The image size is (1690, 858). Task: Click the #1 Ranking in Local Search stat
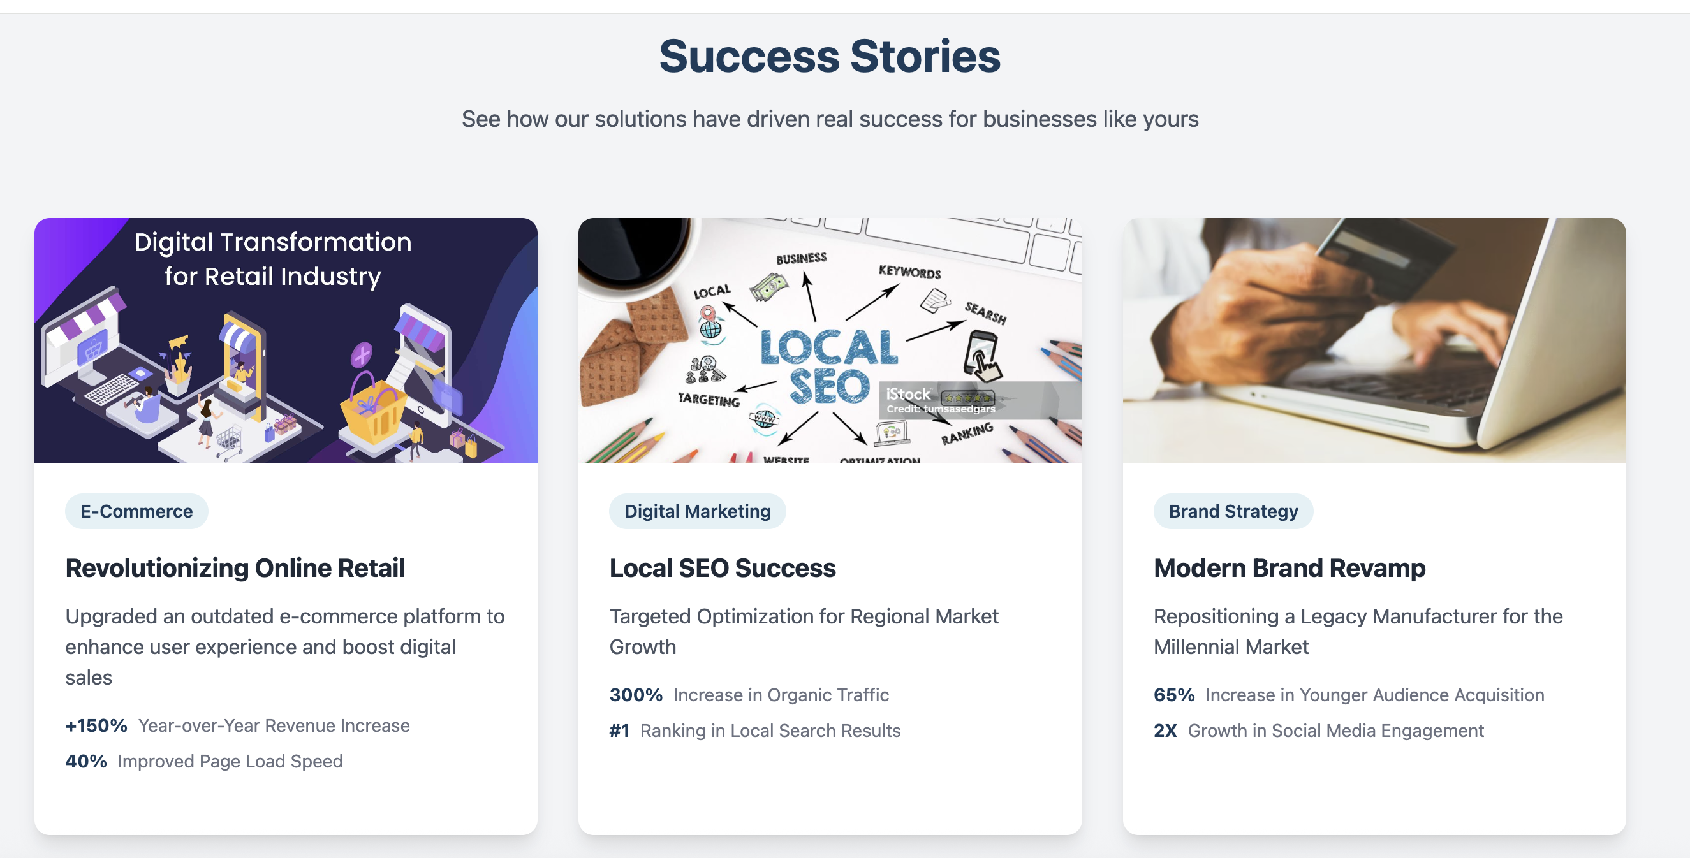(x=754, y=731)
